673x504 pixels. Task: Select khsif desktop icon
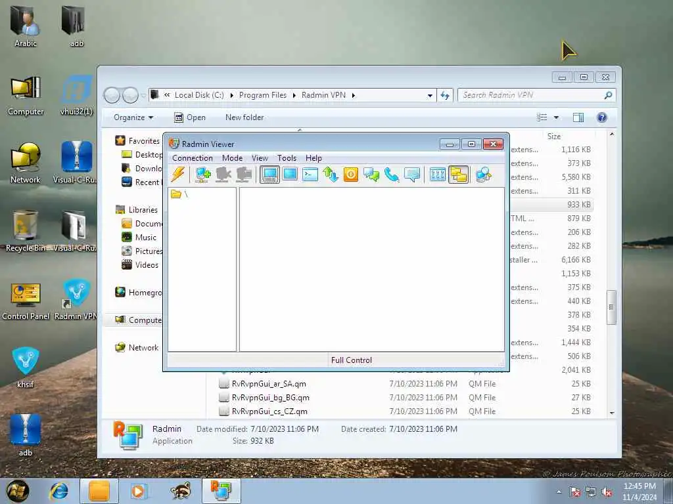point(26,367)
